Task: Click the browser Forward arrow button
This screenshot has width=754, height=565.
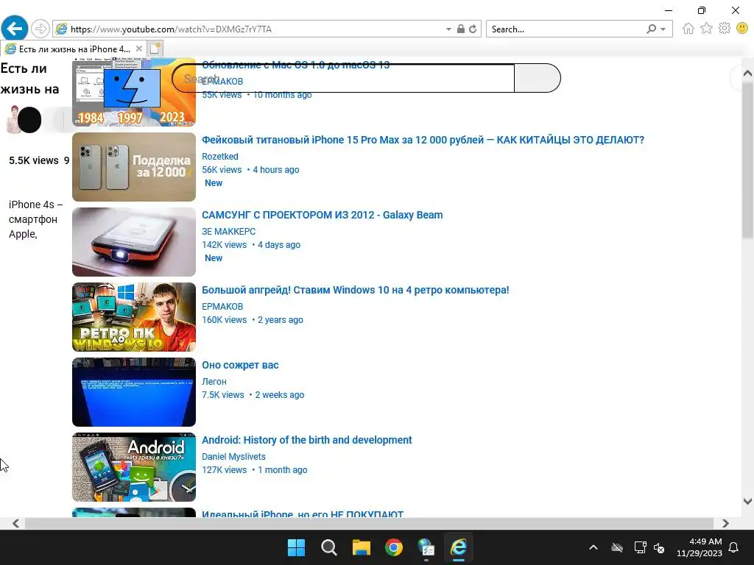Action: [40, 29]
